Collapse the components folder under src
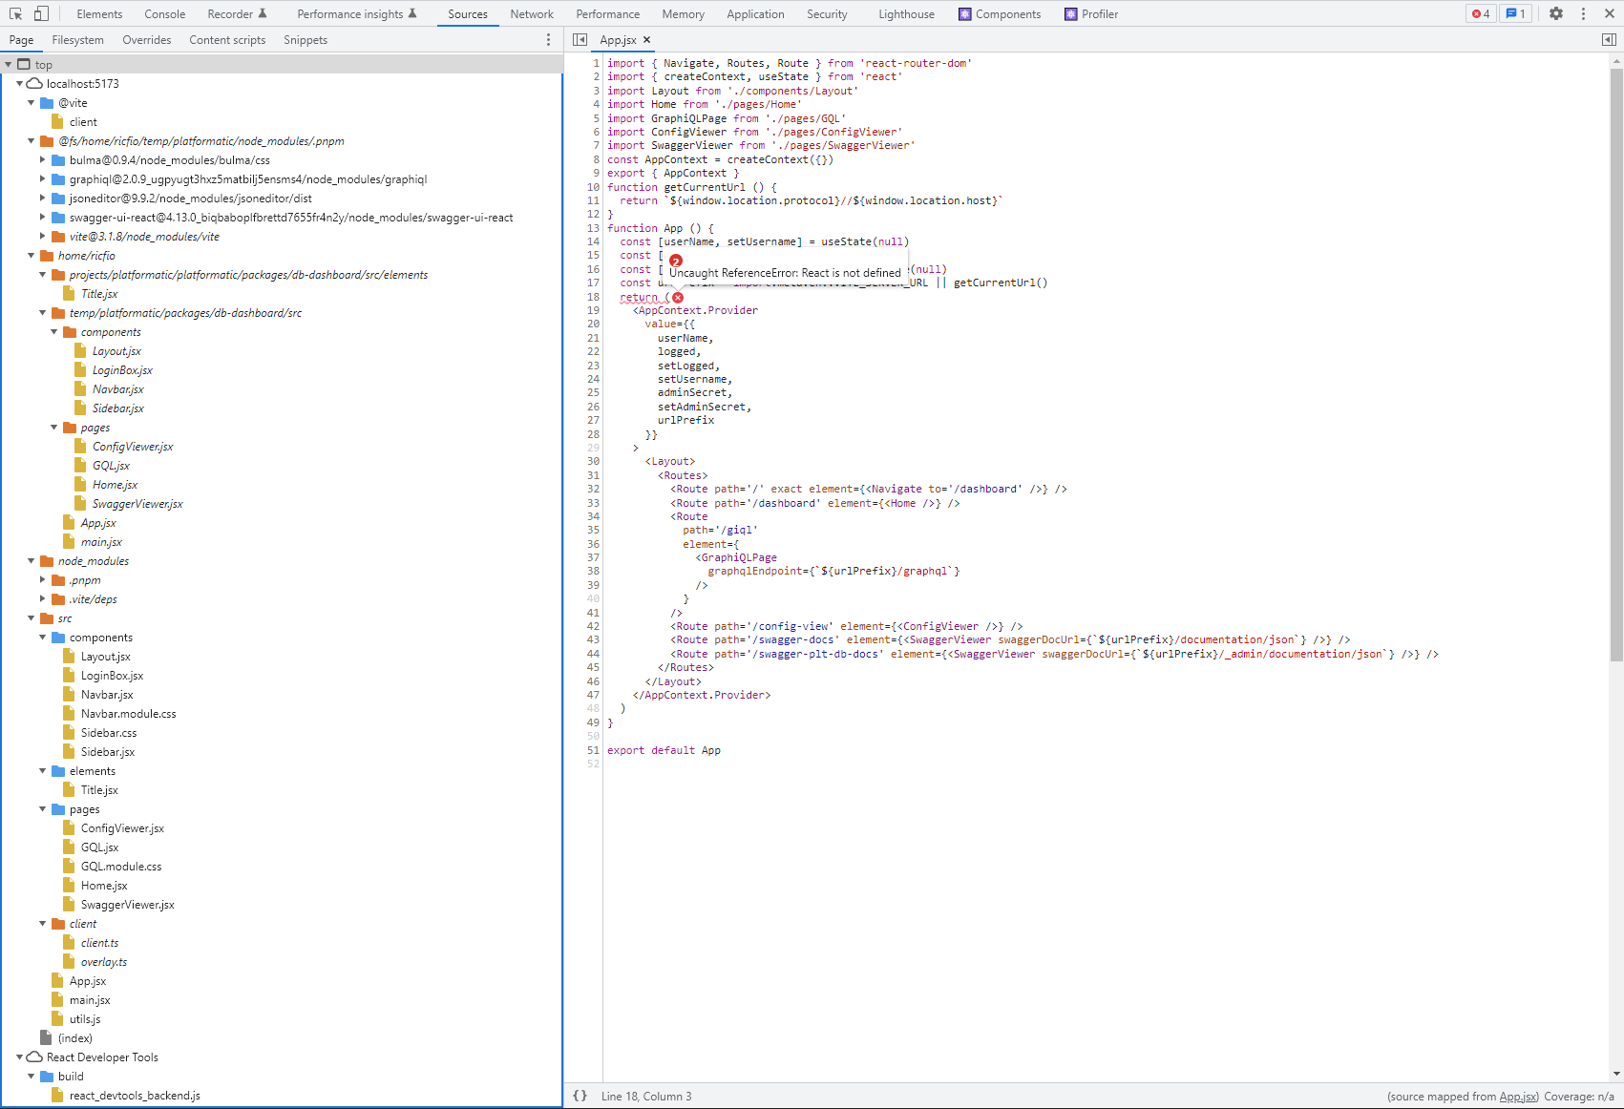1624x1109 pixels. [42, 637]
